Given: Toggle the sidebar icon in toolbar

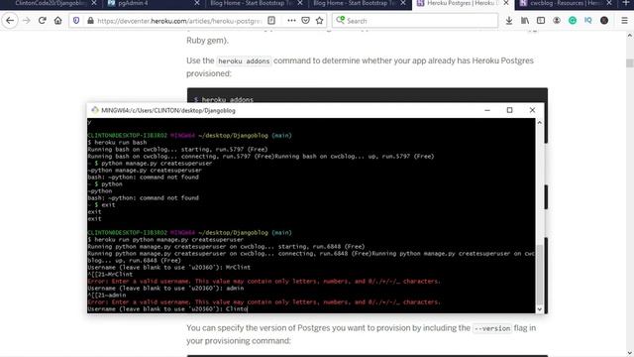Looking at the screenshot, I should 541,20.
